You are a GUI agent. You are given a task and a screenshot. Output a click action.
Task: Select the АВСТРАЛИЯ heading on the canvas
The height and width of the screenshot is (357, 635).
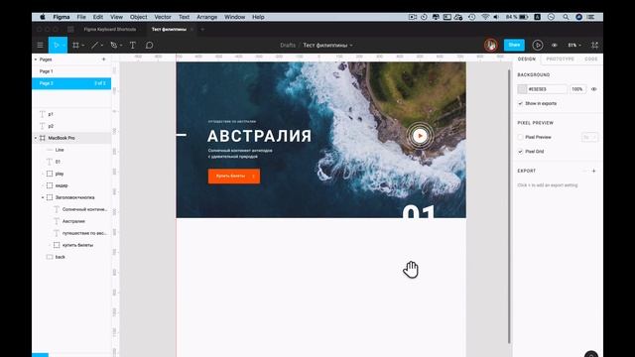pos(259,136)
